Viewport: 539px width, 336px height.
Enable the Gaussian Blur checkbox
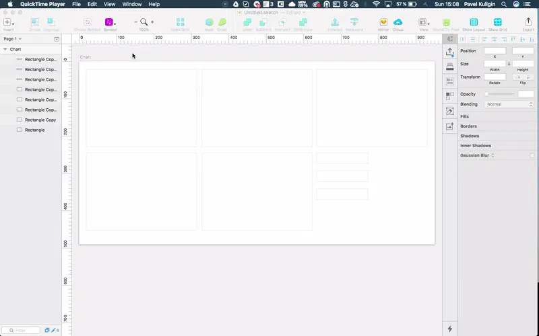(x=532, y=156)
